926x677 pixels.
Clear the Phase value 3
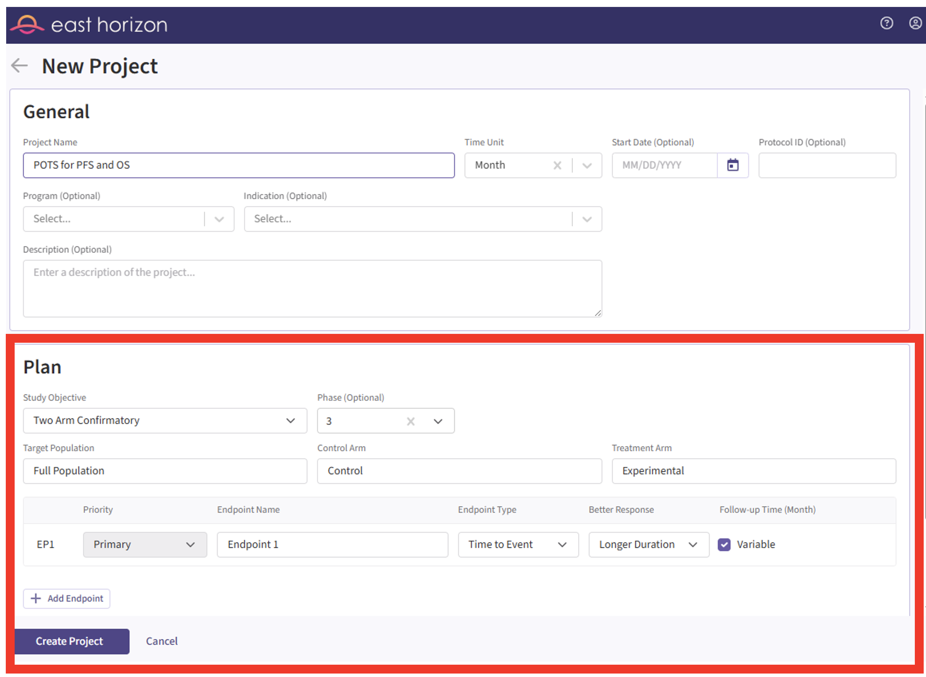point(410,421)
